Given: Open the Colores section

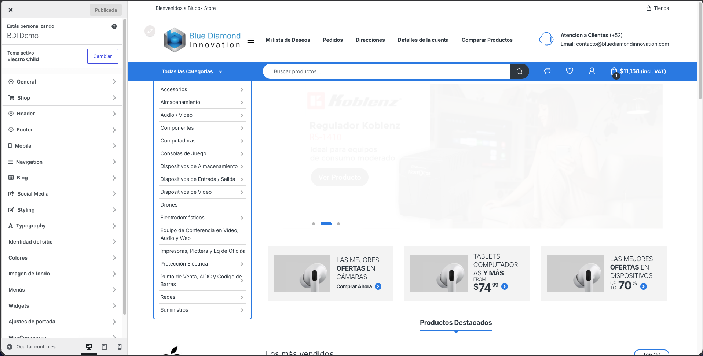Looking at the screenshot, I should point(62,258).
